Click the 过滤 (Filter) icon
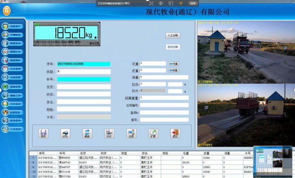The width and height of the screenshot is (295, 178). tap(130, 133)
